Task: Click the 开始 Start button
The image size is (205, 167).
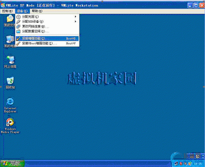Action: tap(12, 163)
